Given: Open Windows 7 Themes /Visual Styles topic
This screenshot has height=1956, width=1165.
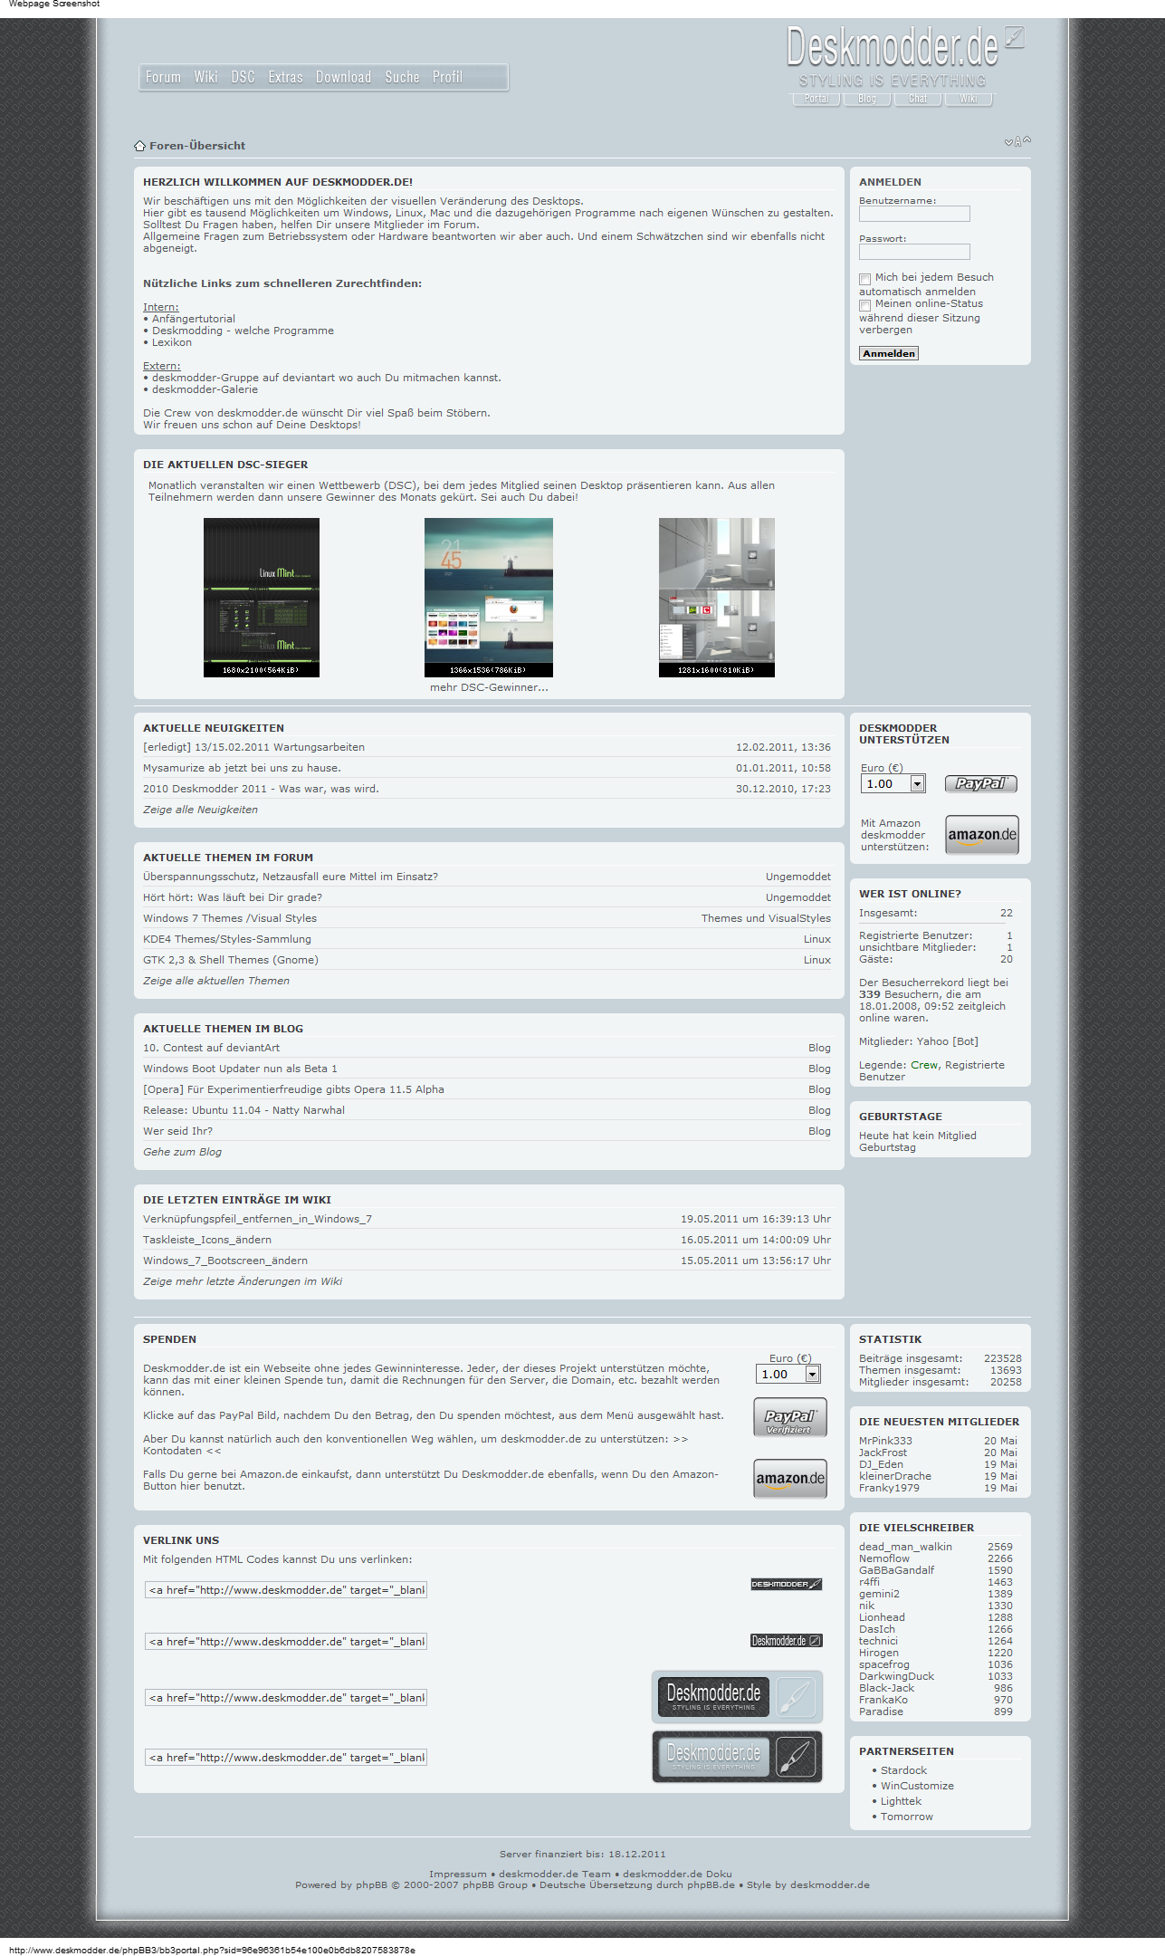Looking at the screenshot, I should coord(230,918).
